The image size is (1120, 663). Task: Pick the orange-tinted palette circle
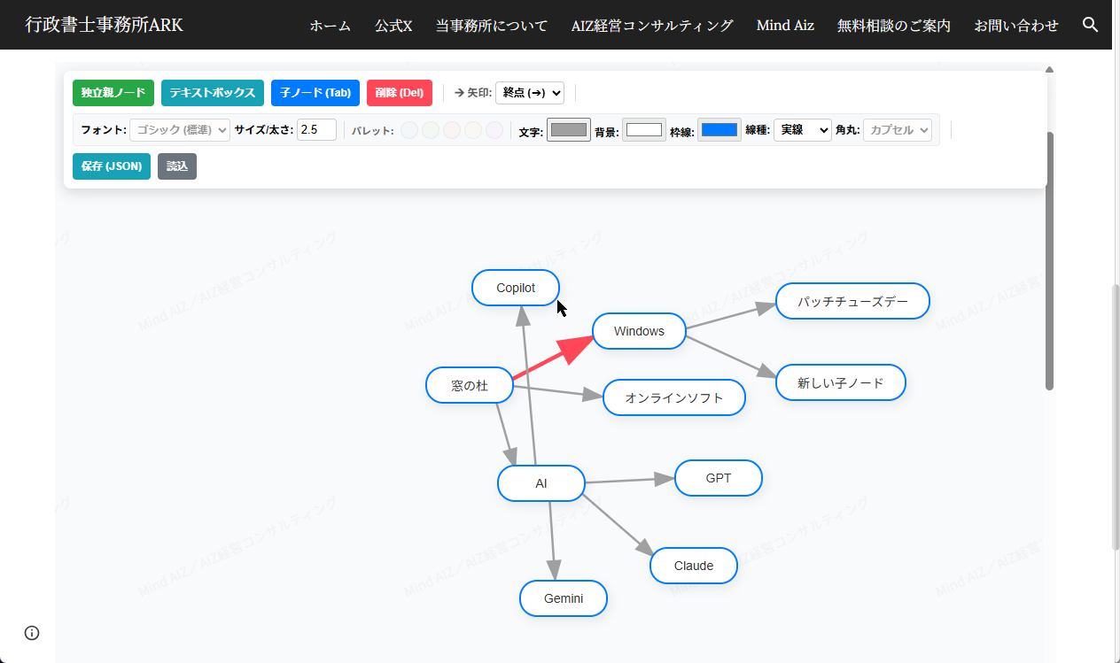[472, 130]
